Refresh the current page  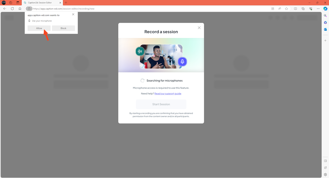click(x=12, y=9)
